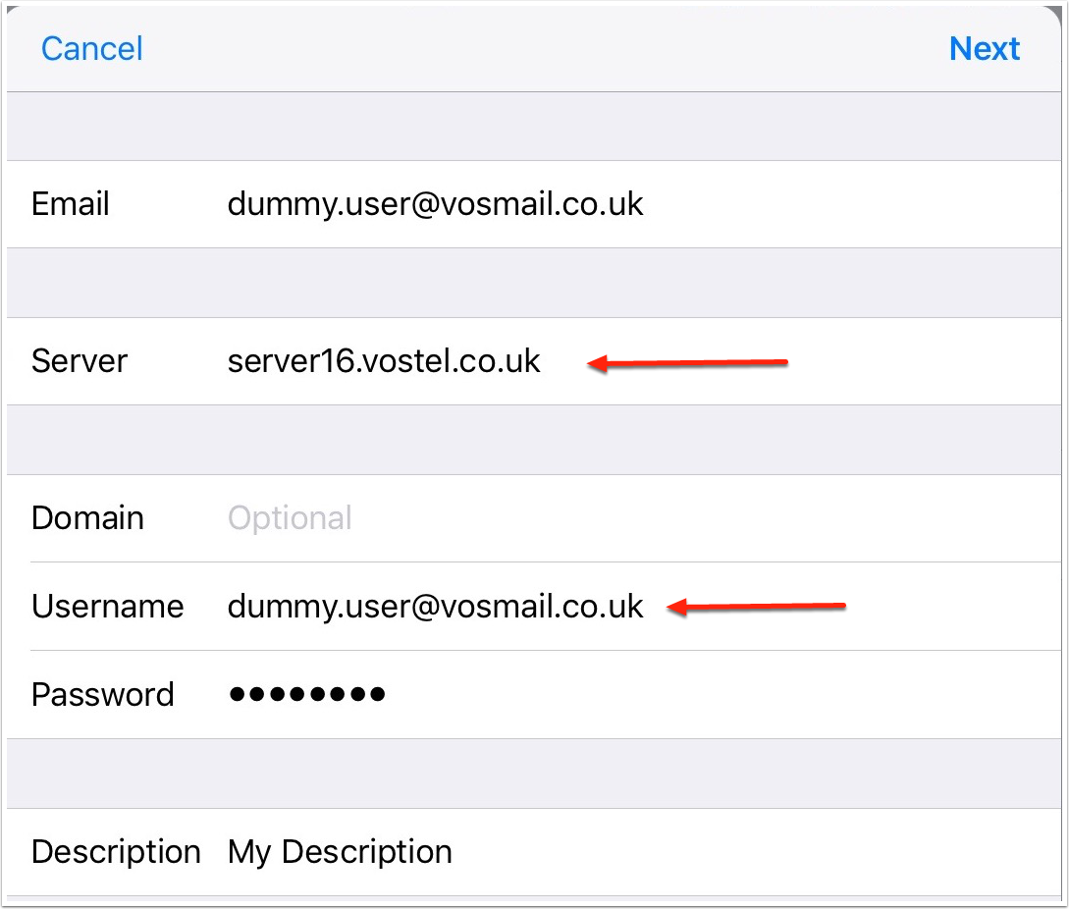This screenshot has width=1069, height=909.
Task: Click the Username field value
Action: click(x=435, y=607)
